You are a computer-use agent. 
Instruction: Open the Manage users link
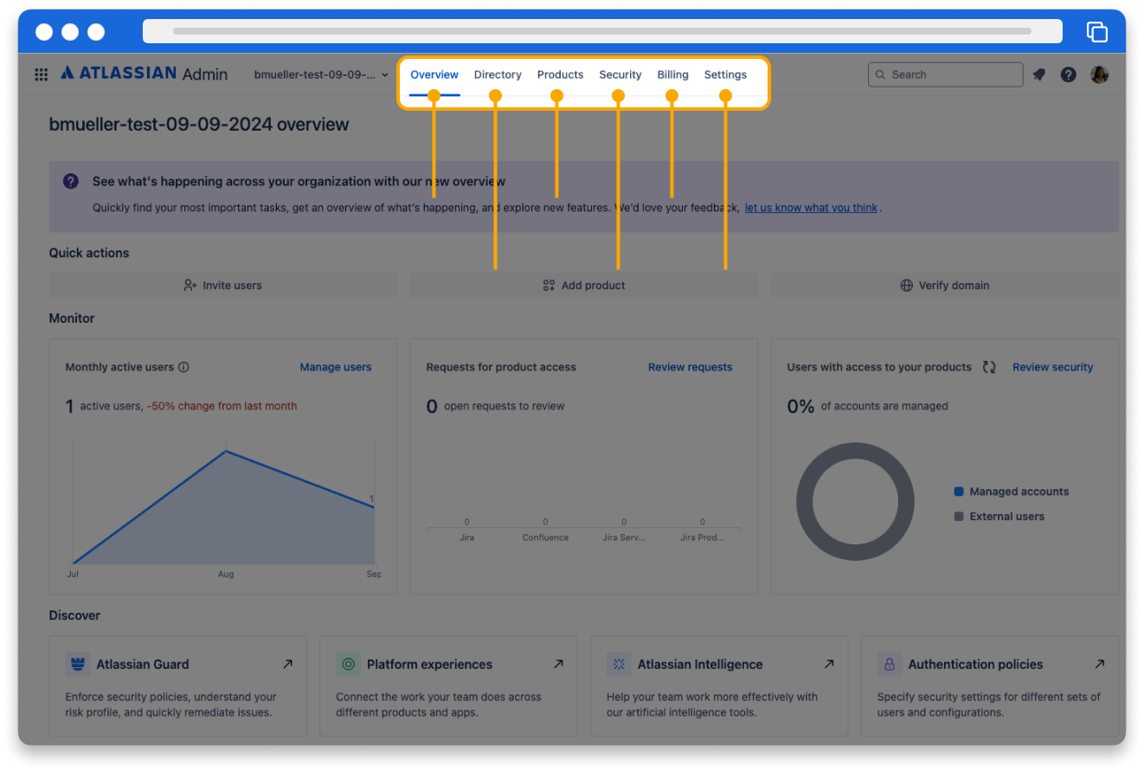336,367
